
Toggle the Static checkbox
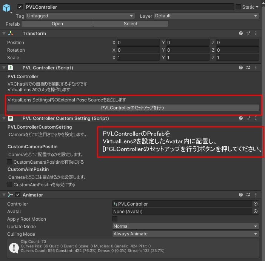[x=238, y=7]
